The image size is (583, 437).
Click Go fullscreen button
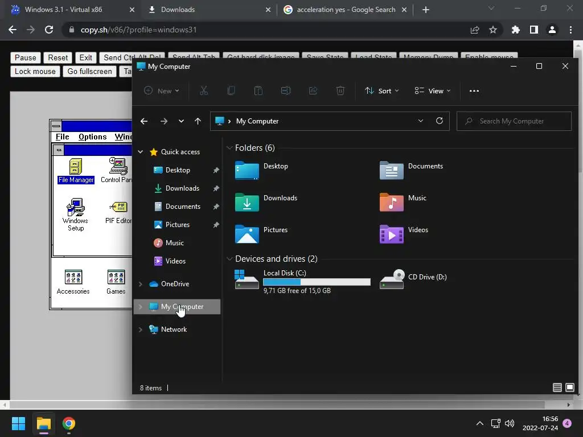click(x=89, y=71)
